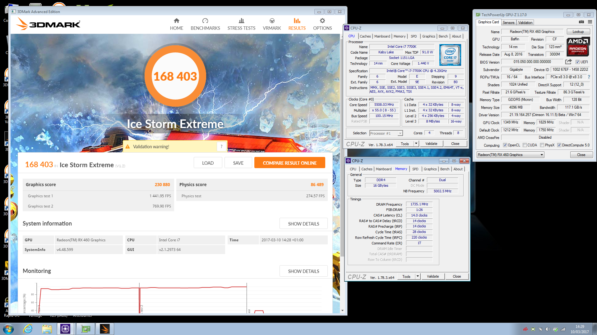The height and width of the screenshot is (335, 597).
Task: Open the Bench tab in the CPU-tab CPU-Z window
Action: [443, 36]
